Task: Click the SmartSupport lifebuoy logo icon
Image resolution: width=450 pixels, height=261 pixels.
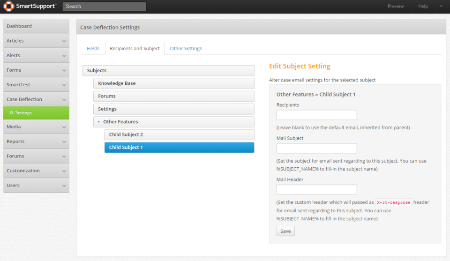Action: [8, 6]
